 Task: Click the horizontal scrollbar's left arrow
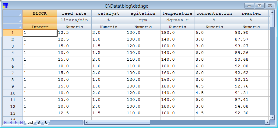(86, 122)
